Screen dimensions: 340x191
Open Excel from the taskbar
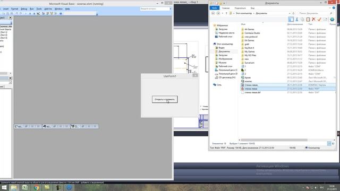point(24,187)
